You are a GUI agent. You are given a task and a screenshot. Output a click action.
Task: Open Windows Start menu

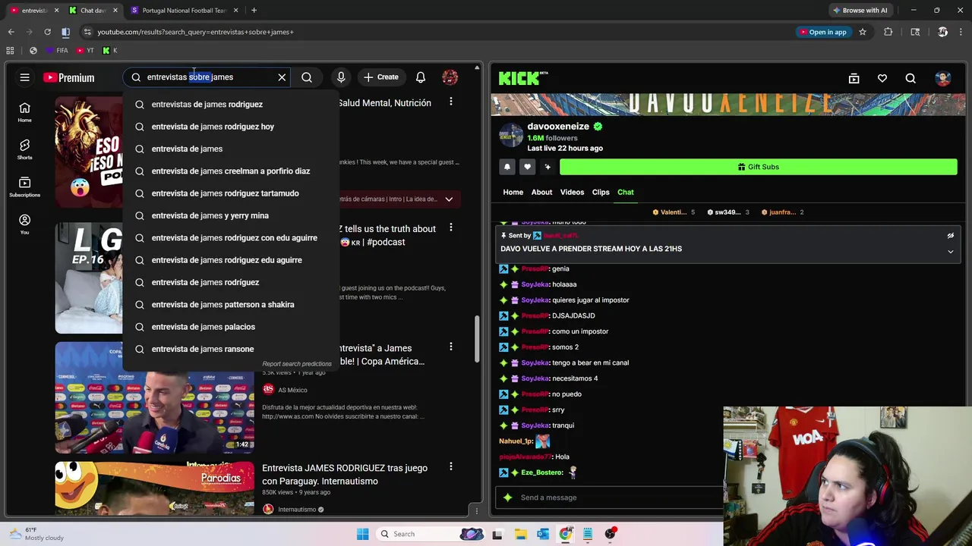[x=362, y=534]
